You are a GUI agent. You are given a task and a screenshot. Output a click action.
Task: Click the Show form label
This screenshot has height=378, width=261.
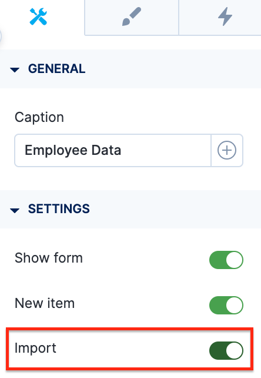click(49, 258)
